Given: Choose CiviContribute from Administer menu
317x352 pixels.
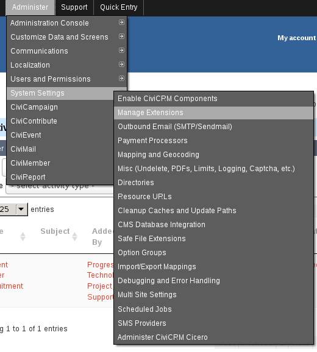Looking at the screenshot, I should (60, 121).
